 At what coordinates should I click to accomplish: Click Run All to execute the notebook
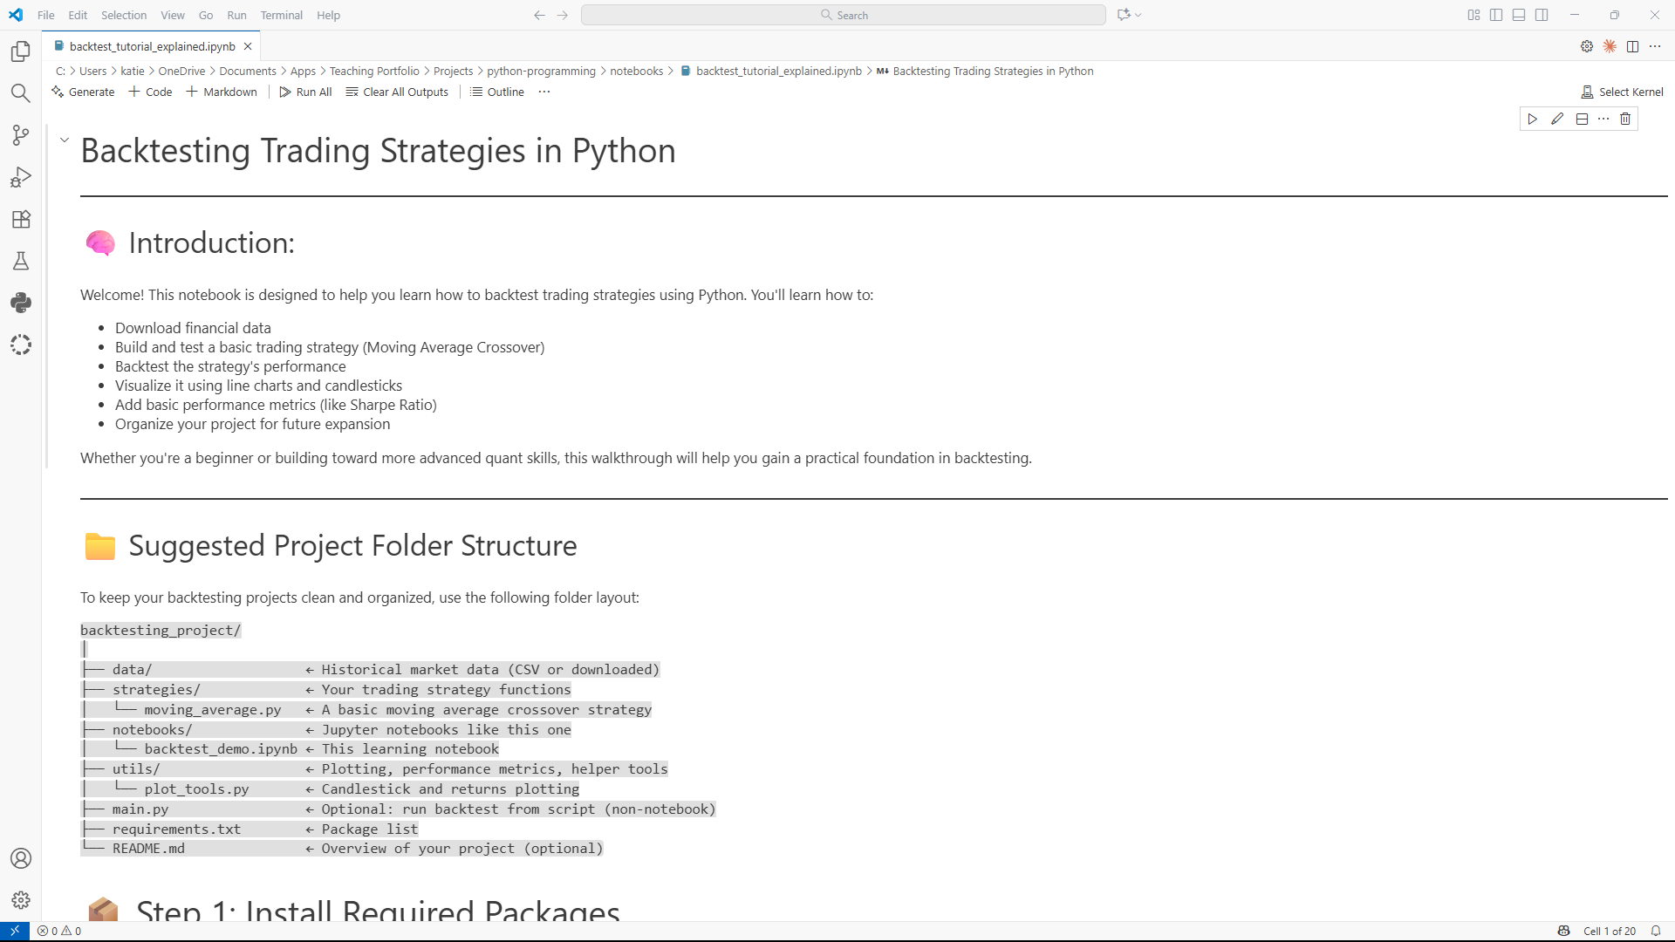305,92
